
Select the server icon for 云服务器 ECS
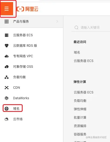tap(7, 35)
